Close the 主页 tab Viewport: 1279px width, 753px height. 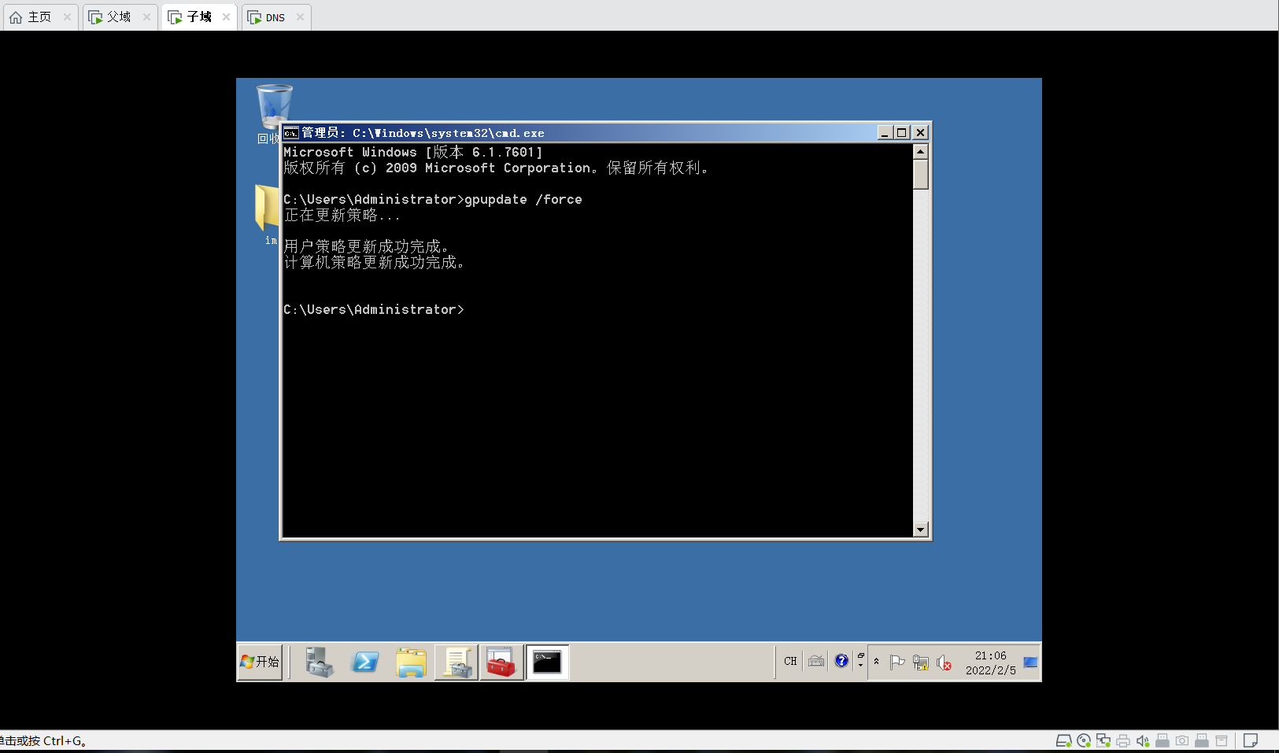click(x=67, y=17)
